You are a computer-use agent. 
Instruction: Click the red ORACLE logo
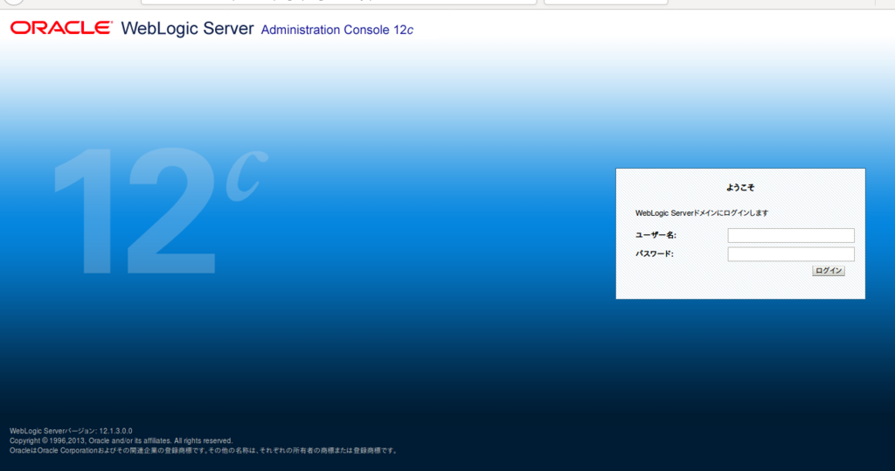pyautogui.click(x=61, y=28)
